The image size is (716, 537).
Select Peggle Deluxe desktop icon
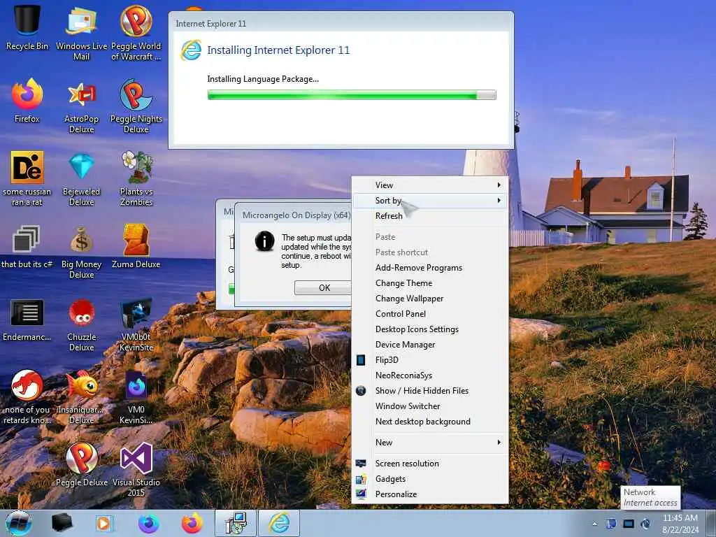(81, 464)
